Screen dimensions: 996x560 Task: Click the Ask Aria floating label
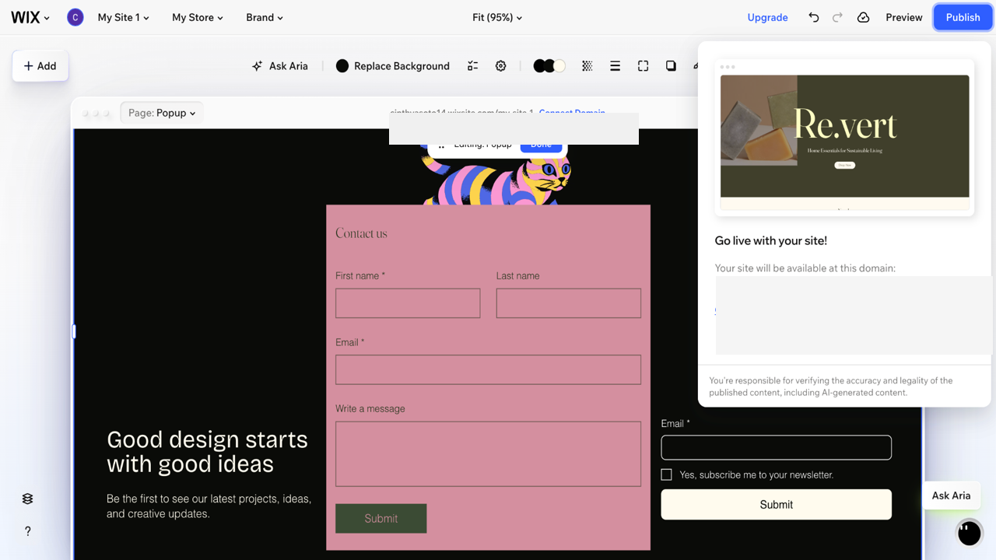pyautogui.click(x=951, y=495)
